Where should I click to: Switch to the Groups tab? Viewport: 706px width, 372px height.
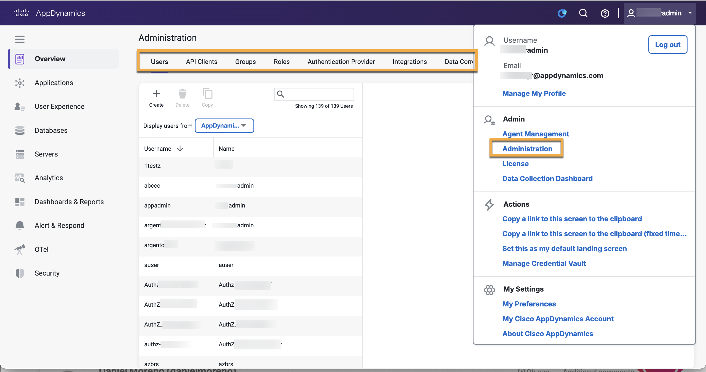point(245,62)
